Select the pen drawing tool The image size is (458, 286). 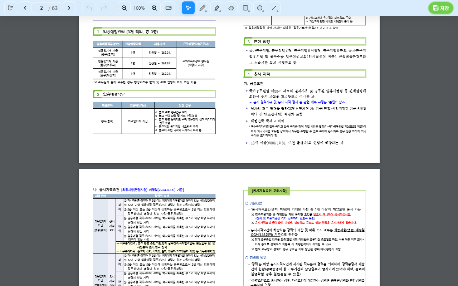point(203,8)
